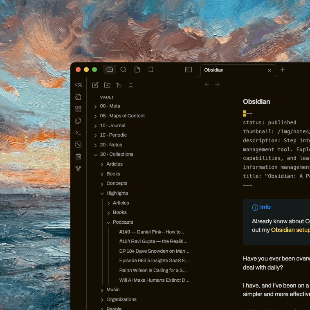The width and height of the screenshot is (310, 310).
Task: Click the Obsidian note heading
Action: 256,101
